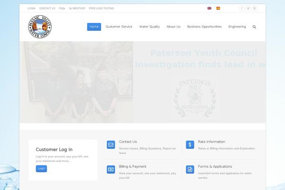The height and width of the screenshot is (190, 285).
Task: Click the "Log in to your account" description text
Action: coord(62,159)
